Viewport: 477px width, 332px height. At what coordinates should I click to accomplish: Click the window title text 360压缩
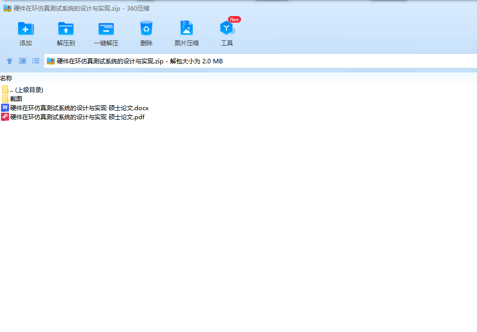click(x=138, y=9)
